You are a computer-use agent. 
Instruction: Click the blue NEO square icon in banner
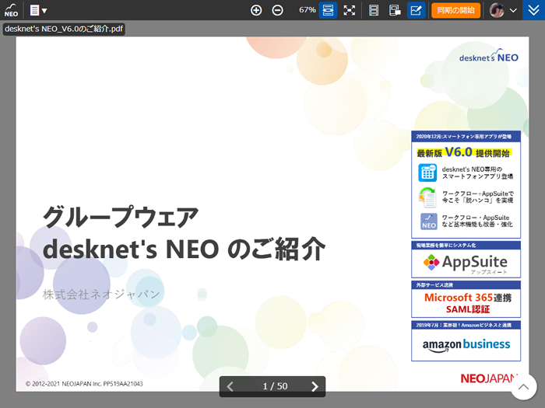click(428, 221)
